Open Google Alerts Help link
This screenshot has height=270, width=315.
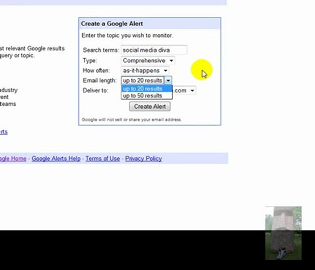tap(56, 159)
